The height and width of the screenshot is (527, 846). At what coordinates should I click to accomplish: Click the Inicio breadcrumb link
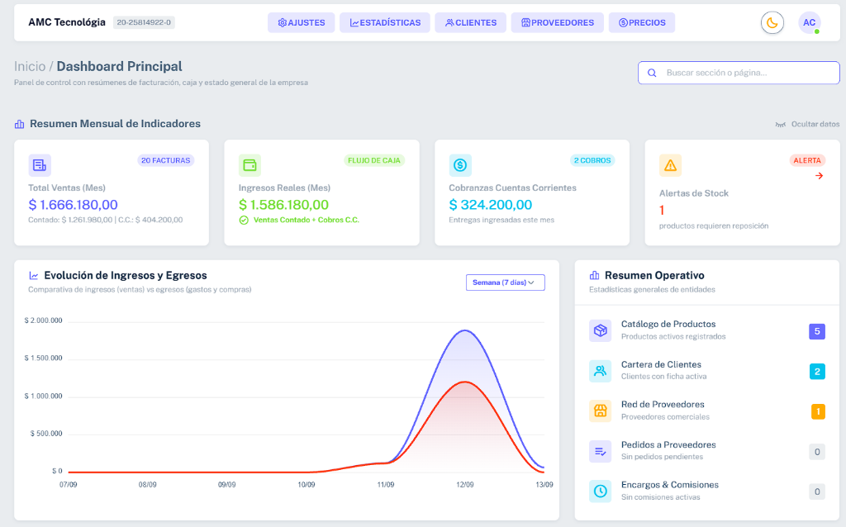point(30,66)
